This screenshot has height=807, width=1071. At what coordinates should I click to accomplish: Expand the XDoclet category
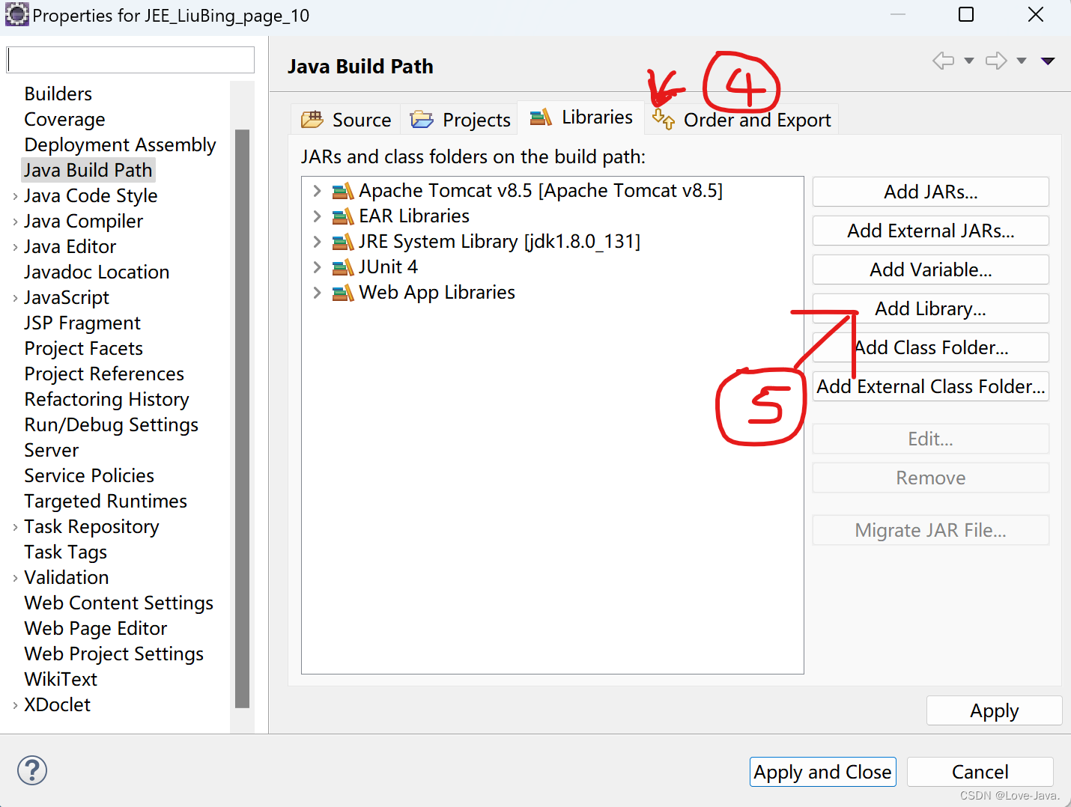pyautogui.click(x=15, y=705)
